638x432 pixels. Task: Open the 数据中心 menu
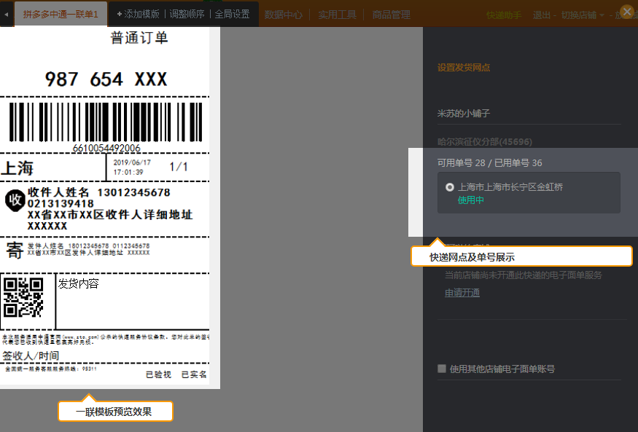pos(284,15)
